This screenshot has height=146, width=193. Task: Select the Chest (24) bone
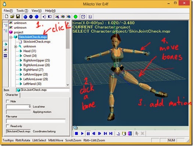coord(30,56)
